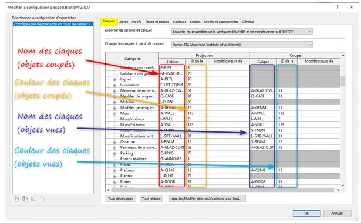Expand the Modèles génériques category
This screenshot has width=361, height=223.
coord(114,108)
